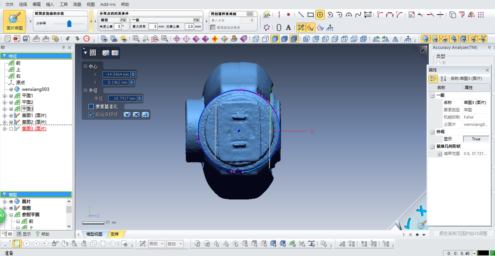Open the 文件 menu
Screen dimensions: 495x256
point(10,4)
